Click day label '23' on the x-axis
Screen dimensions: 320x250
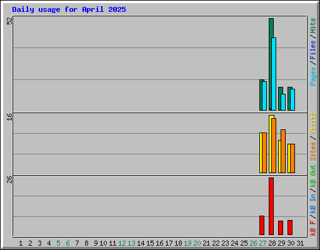pos(225,243)
